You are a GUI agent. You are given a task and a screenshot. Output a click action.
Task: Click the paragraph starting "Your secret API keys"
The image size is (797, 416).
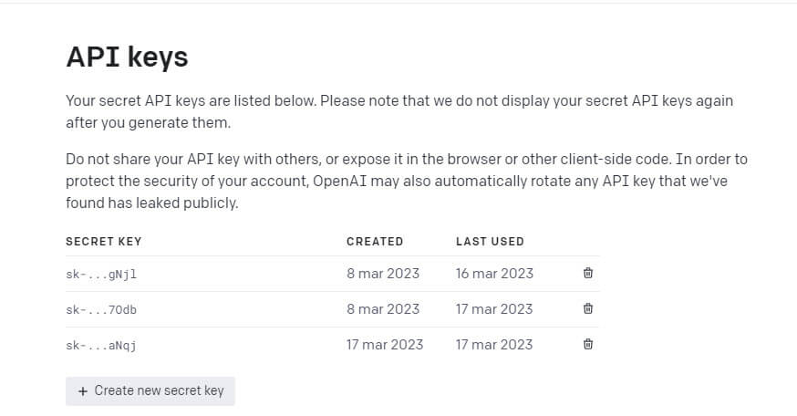398,110
